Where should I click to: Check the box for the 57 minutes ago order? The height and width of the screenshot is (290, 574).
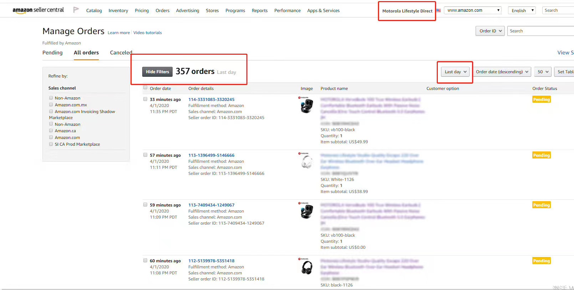[145, 155]
